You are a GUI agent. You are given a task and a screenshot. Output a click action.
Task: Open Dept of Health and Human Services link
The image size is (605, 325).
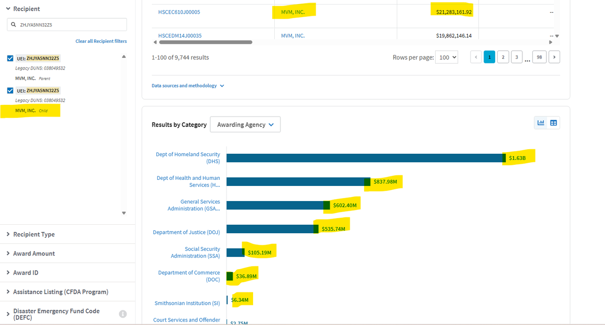(188, 181)
